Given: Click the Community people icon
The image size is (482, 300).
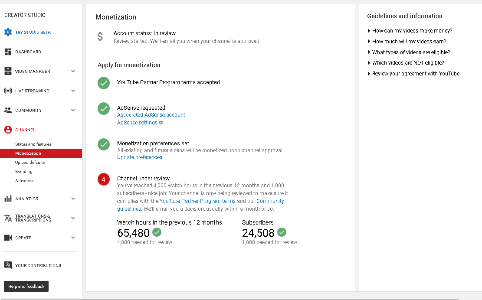Looking at the screenshot, I should (8, 110).
